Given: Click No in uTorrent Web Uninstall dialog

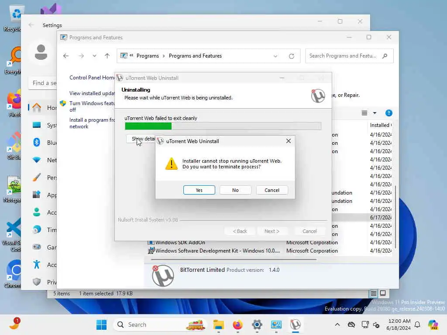Looking at the screenshot, I should (235, 190).
